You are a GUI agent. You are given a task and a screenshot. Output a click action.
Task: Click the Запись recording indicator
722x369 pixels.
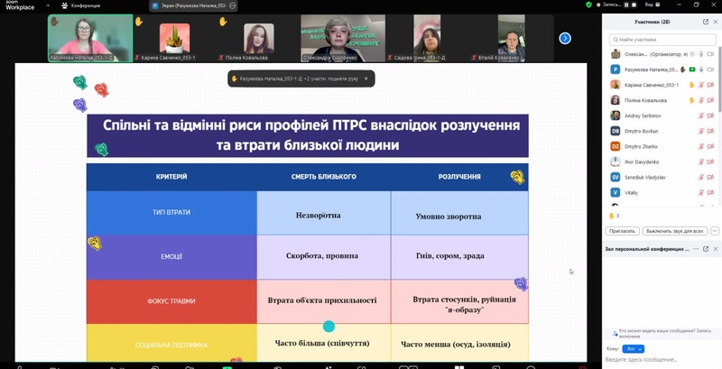point(608,5)
